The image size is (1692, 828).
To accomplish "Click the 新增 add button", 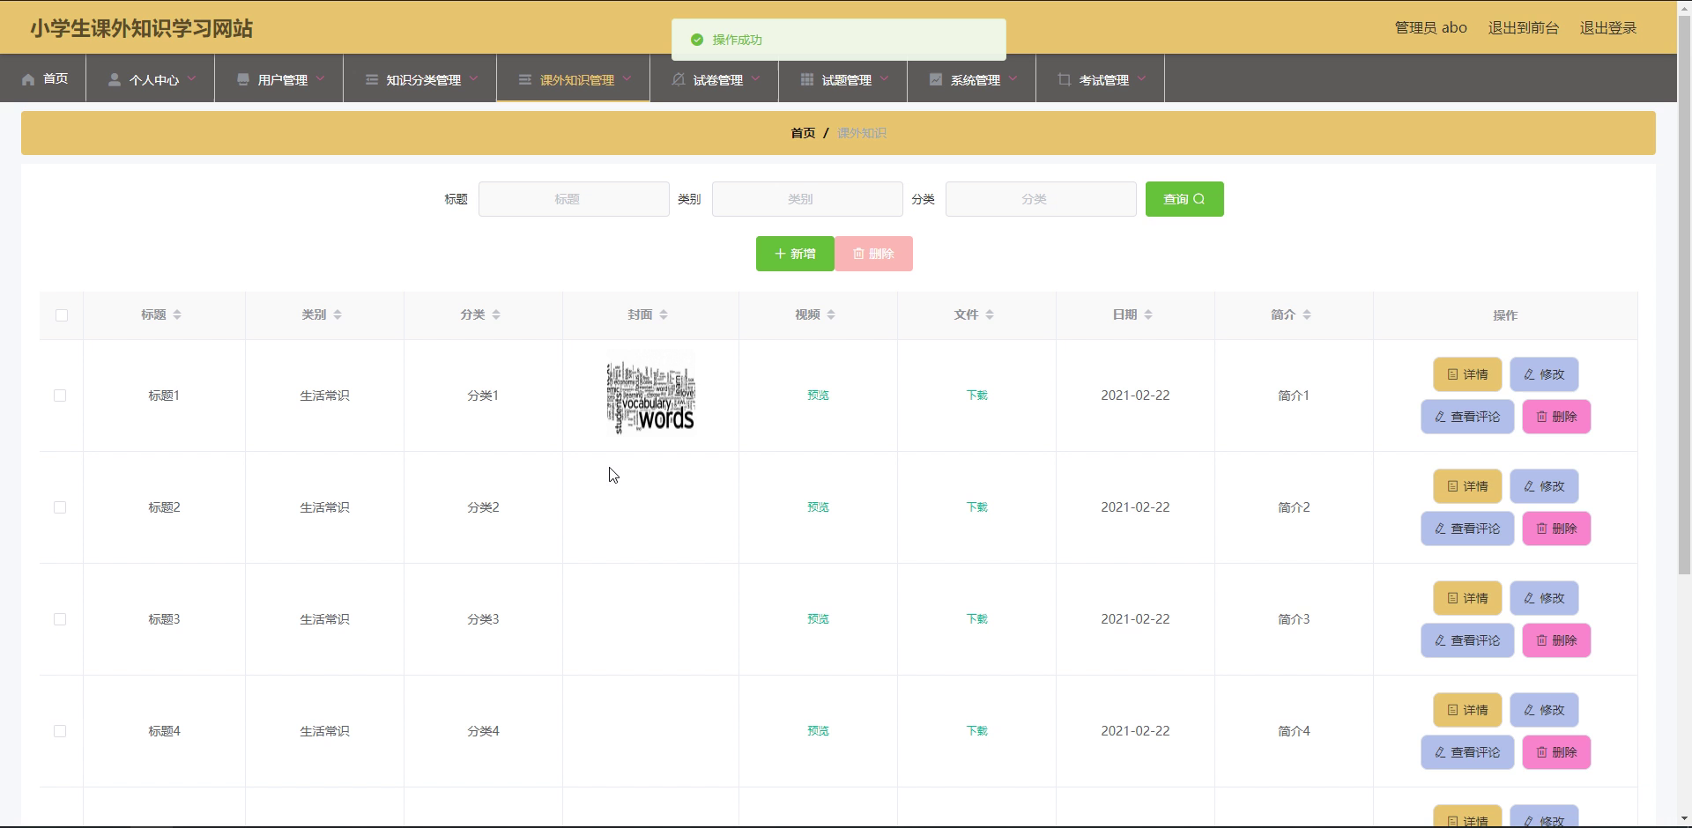I will tap(795, 254).
